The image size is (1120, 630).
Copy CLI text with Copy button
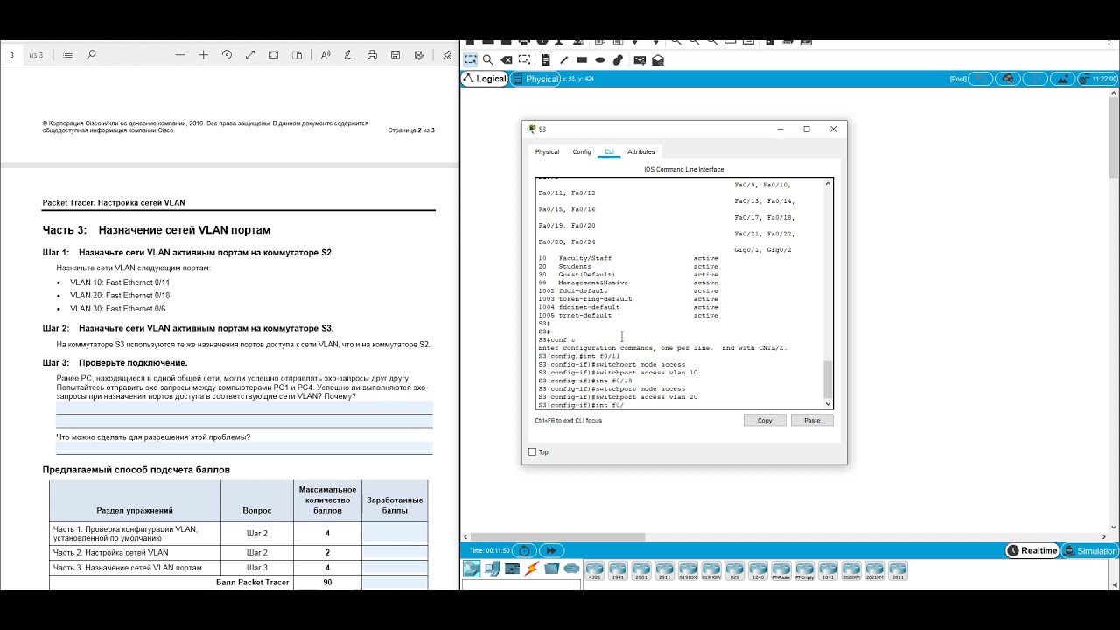pyautogui.click(x=765, y=421)
